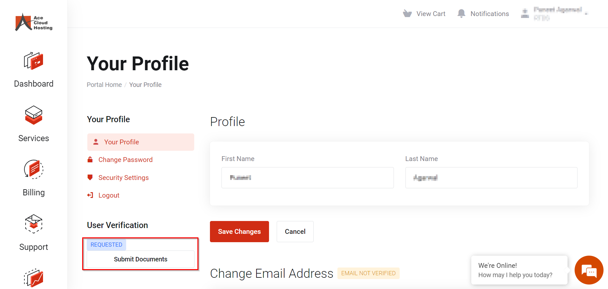Open the Change Password menu item
Image resolution: width=608 pixels, height=289 pixels.
(x=126, y=160)
